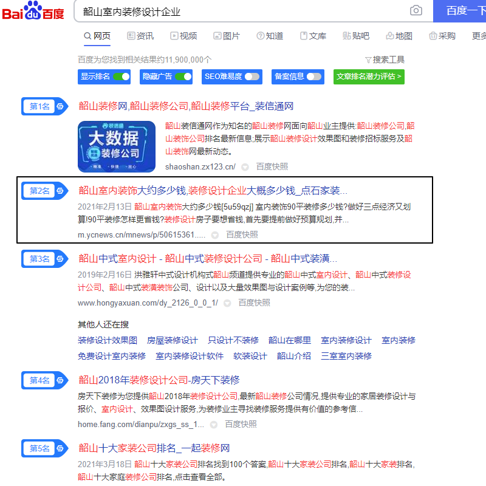Expand dropdown next to shaoshan.zx123.cn
Image resolution: width=486 pixels, height=486 pixels.
pos(245,167)
